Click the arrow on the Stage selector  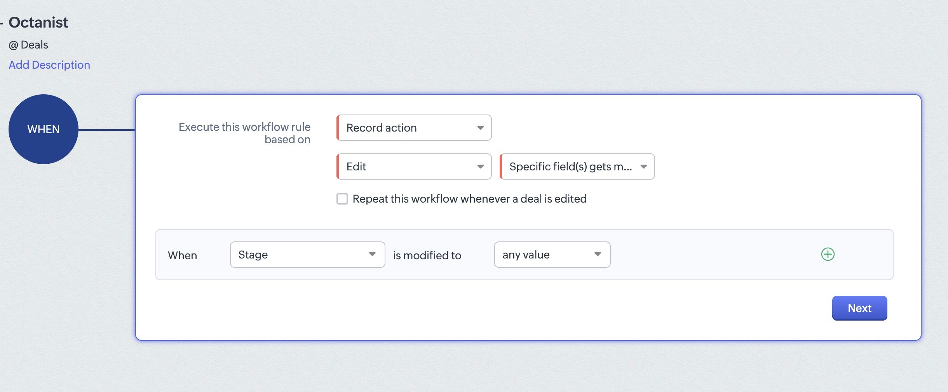pos(372,254)
